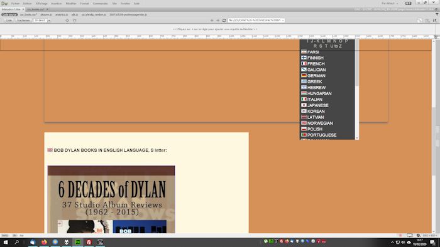Open the Windows Start menu
This screenshot has height=247, width=440.
click(5, 242)
